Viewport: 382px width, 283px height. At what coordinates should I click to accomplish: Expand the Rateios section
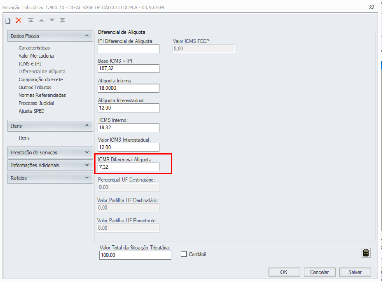click(x=50, y=178)
